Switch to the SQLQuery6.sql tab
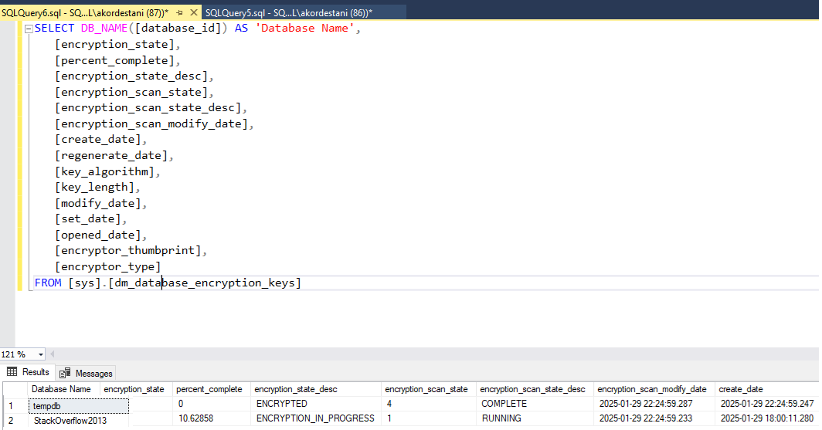Screen dimensions: 822x430 click(x=86, y=12)
